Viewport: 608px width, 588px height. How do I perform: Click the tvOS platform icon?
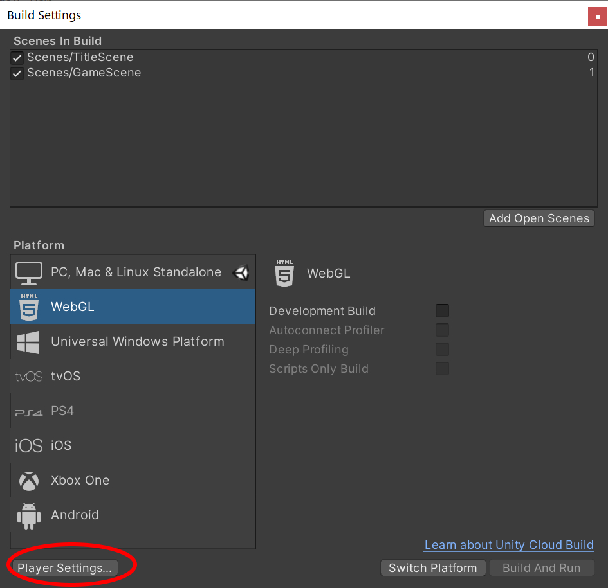[29, 377]
